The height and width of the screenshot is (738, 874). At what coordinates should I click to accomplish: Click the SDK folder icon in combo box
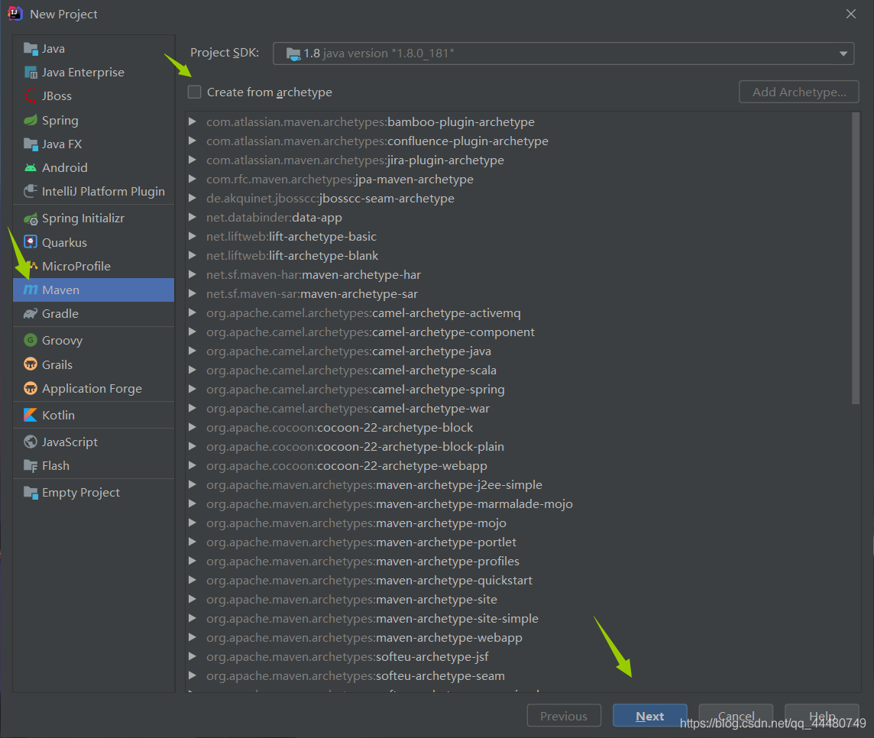coord(293,53)
